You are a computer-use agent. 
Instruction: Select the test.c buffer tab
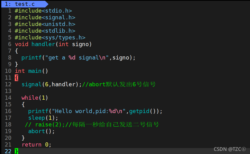click(x=24, y=4)
